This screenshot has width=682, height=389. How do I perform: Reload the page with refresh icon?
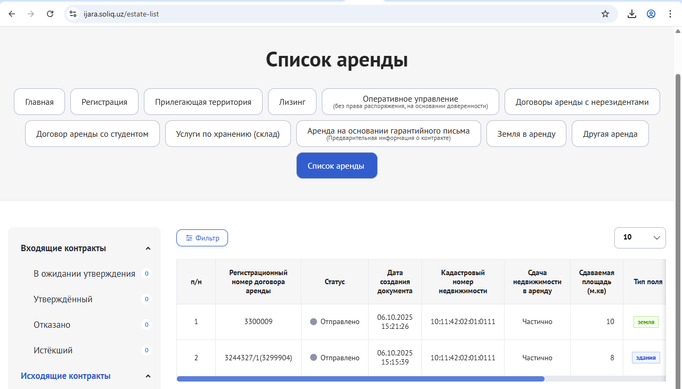click(50, 14)
